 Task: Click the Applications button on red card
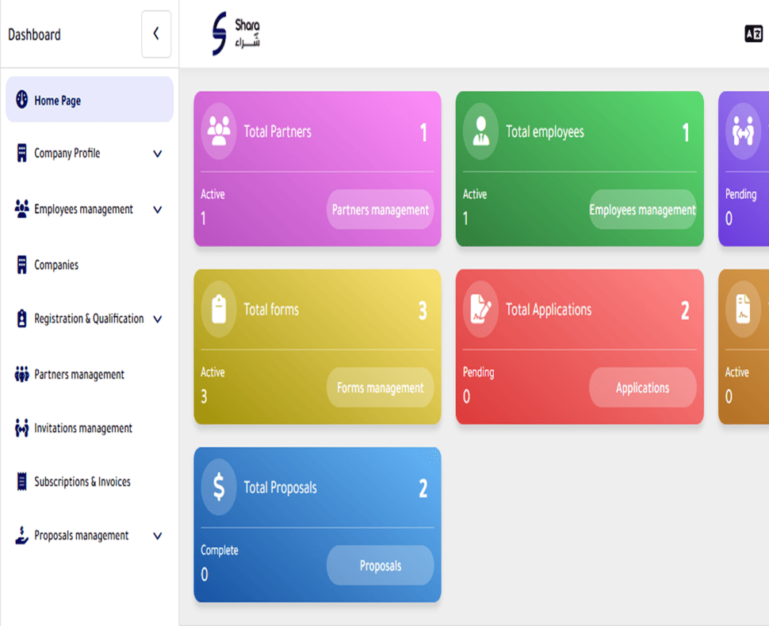pyautogui.click(x=642, y=387)
